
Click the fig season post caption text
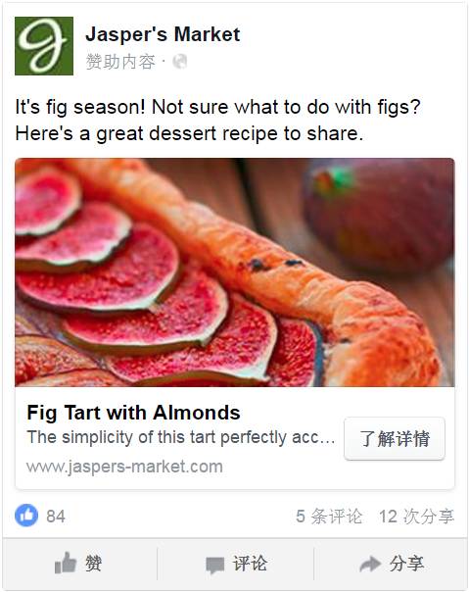tap(217, 120)
